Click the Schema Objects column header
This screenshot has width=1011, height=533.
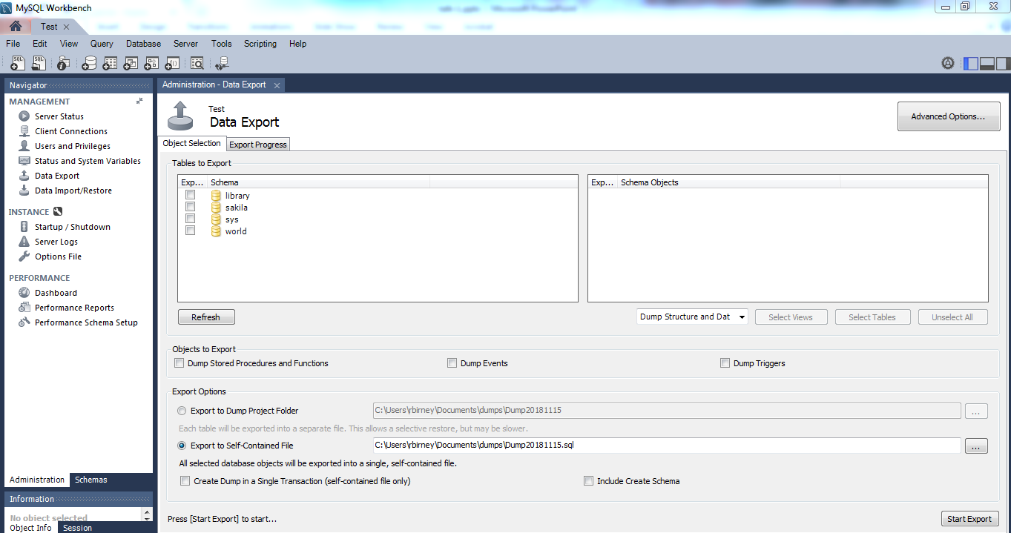point(728,182)
